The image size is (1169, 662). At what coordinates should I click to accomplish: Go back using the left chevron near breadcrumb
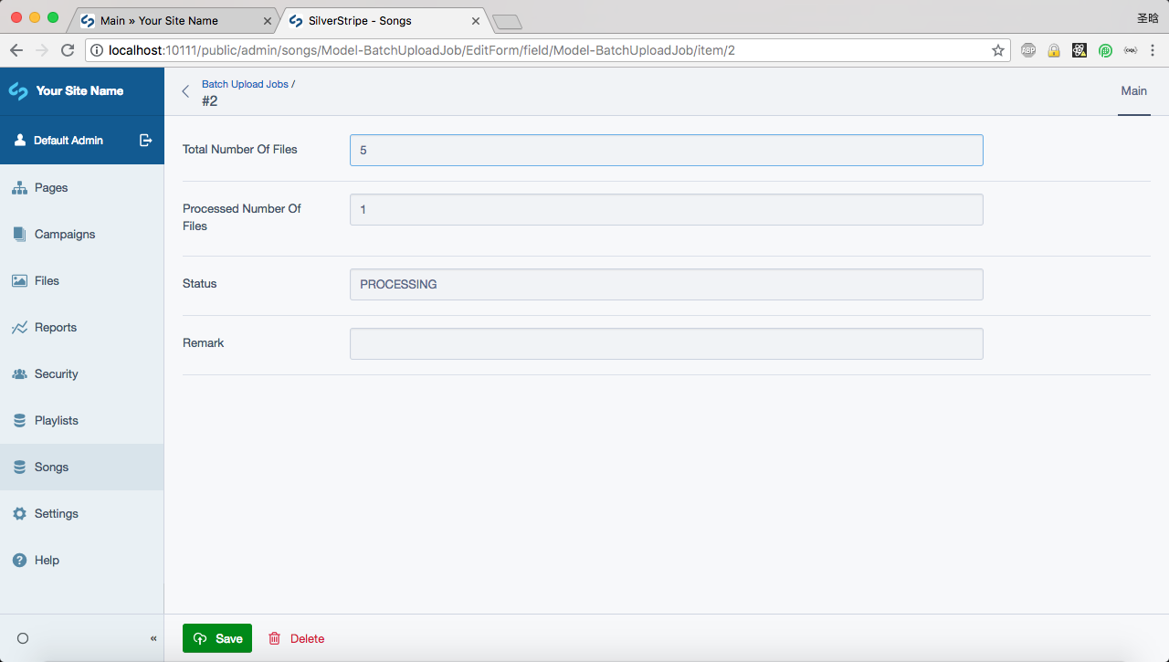pos(185,91)
